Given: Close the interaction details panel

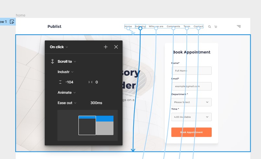Looking at the screenshot, I should [x=116, y=47].
